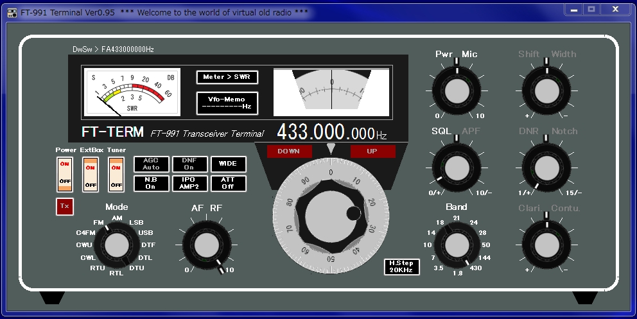The height and width of the screenshot is (319, 637).
Task: Select DTF on Mode dial
Action: point(148,245)
